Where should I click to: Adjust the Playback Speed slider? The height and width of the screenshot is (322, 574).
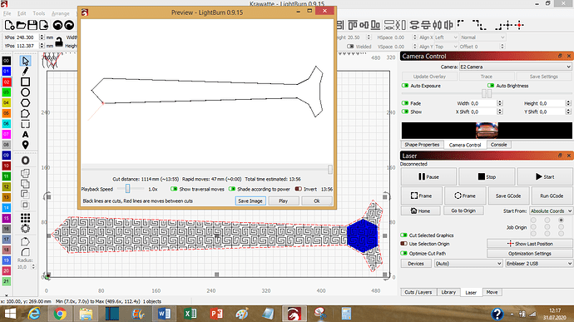127,189
